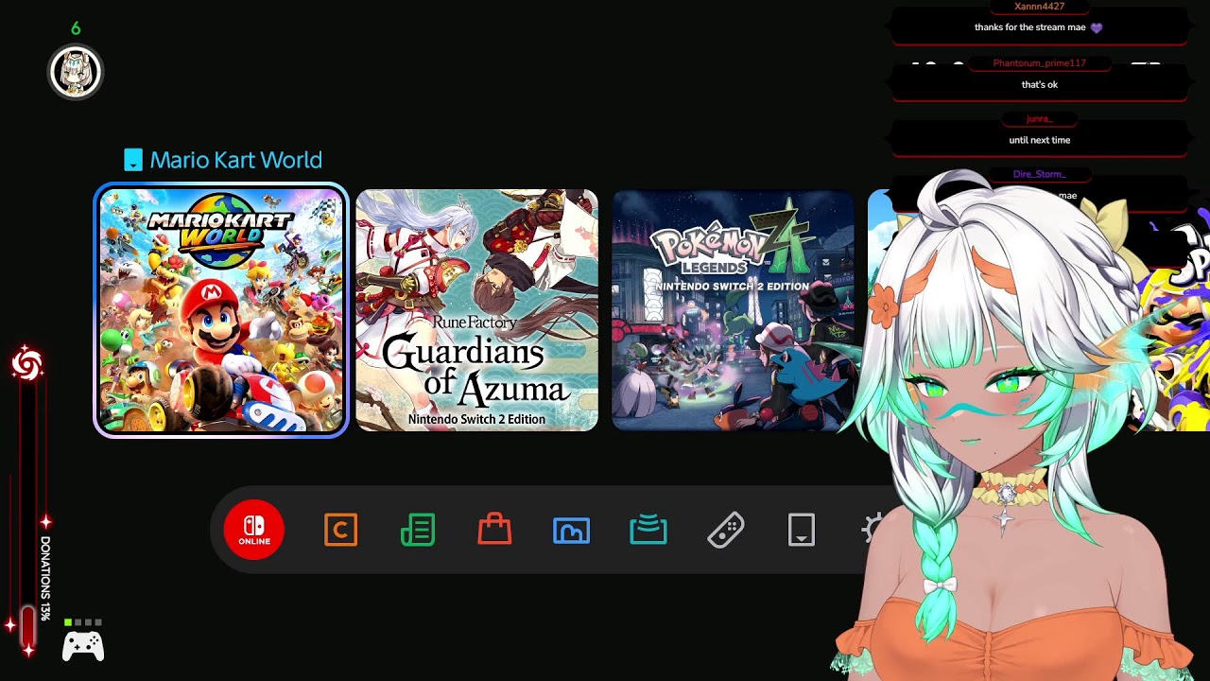Launch GameChat from the home menu
The height and width of the screenshot is (681, 1210).
click(x=340, y=530)
